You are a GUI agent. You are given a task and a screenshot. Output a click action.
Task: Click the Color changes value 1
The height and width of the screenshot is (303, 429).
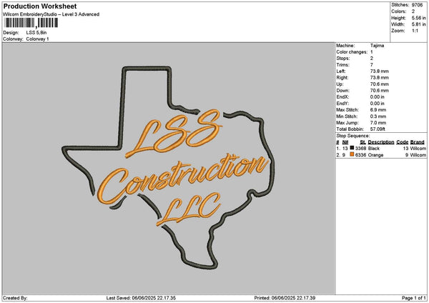(372, 52)
